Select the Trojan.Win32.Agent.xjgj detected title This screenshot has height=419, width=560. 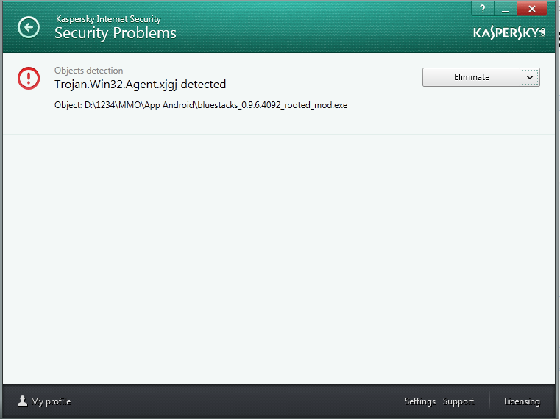(140, 85)
